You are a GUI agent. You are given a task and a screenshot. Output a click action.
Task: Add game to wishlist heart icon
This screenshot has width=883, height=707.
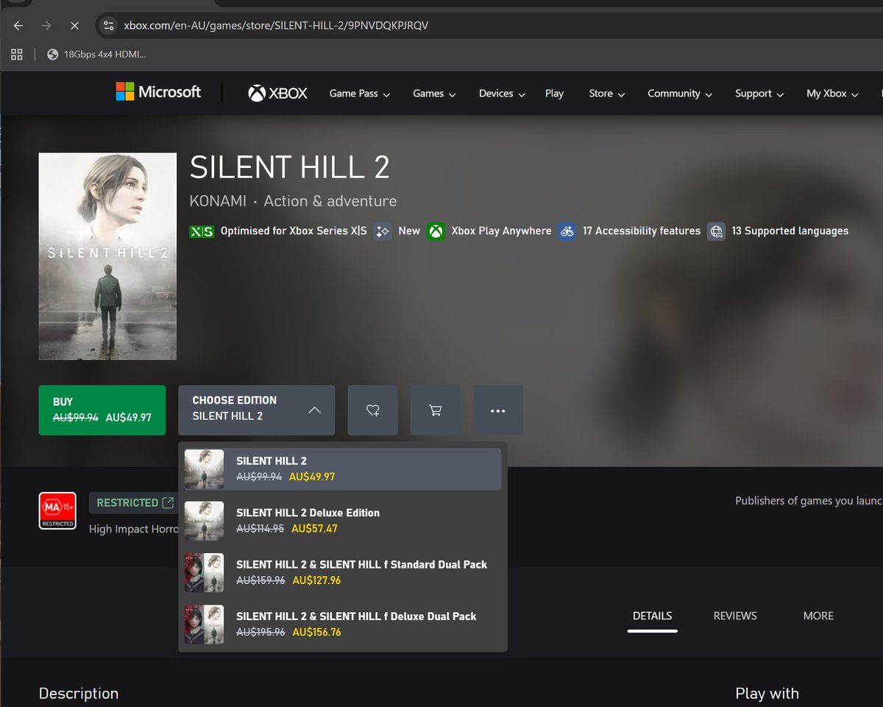click(372, 410)
